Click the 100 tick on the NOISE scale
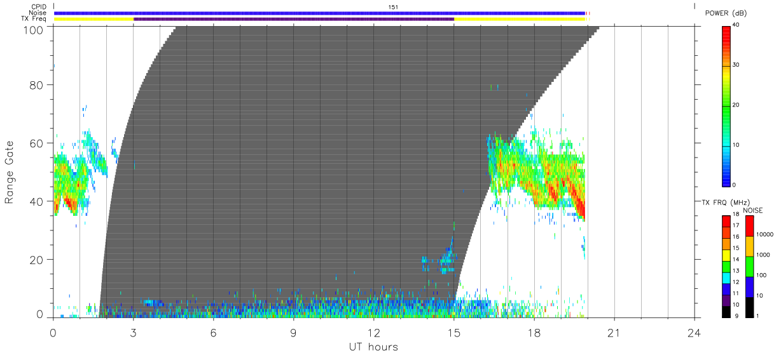 [x=762, y=275]
